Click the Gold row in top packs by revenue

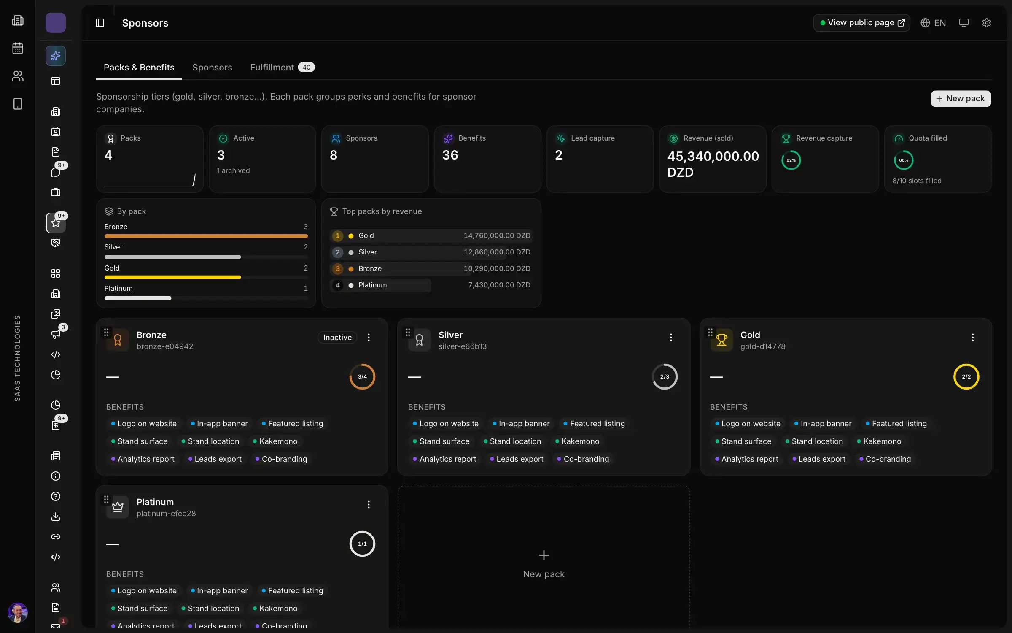pyautogui.click(x=431, y=235)
